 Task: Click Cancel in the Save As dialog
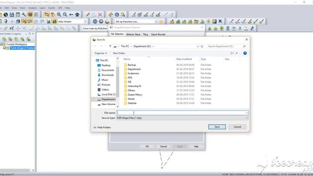pos(237,127)
